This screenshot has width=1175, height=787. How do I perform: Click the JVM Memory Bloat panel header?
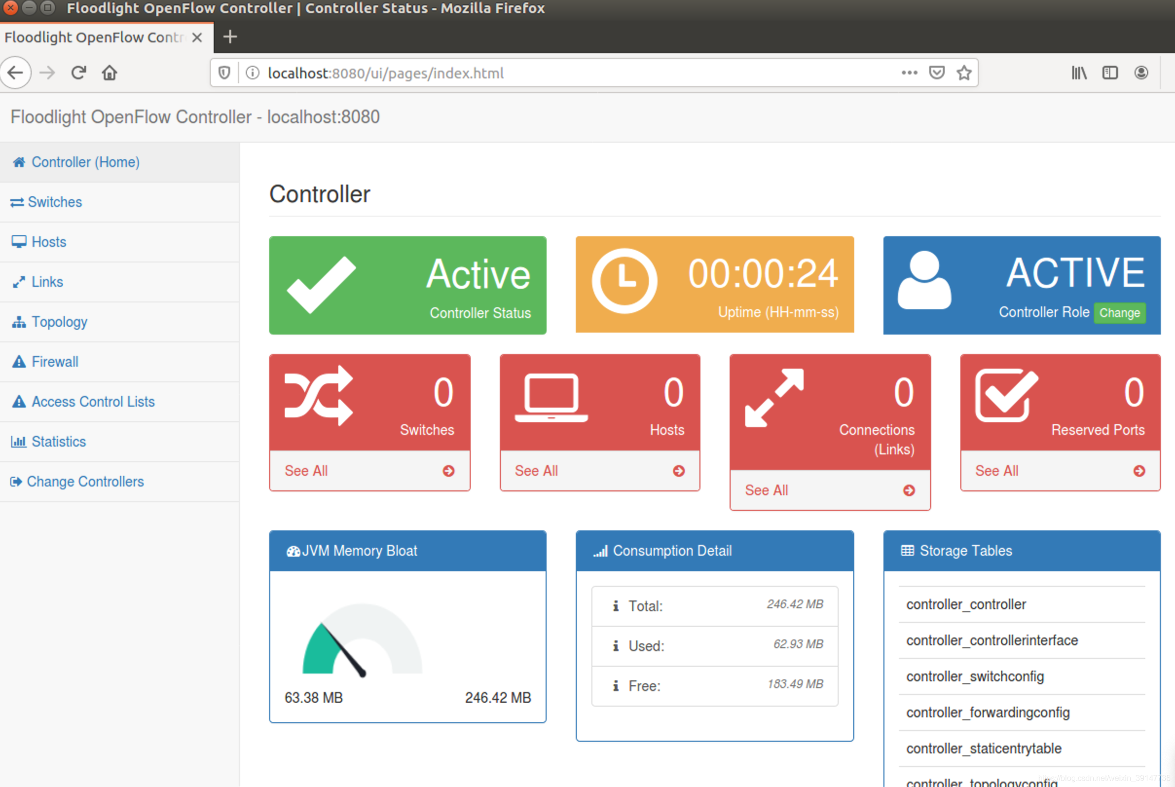(408, 551)
